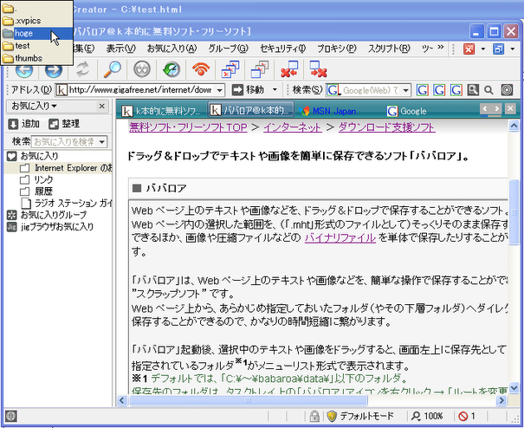This screenshot has width=524, height=428.
Task: Select お気に入りグループ tree item
Action: 47,215
